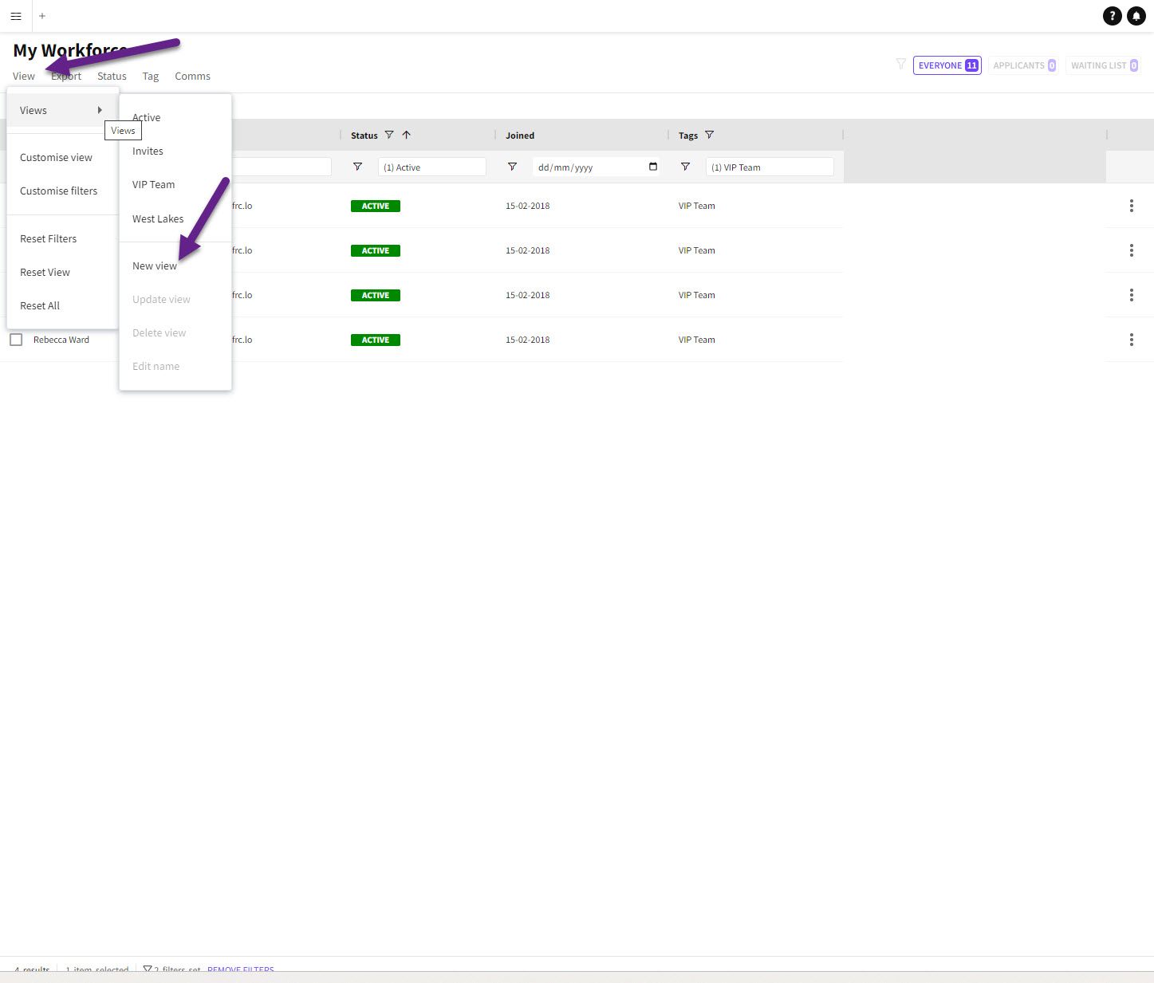This screenshot has width=1154, height=983.
Task: Click Reset All in the menu
Action: coord(40,306)
